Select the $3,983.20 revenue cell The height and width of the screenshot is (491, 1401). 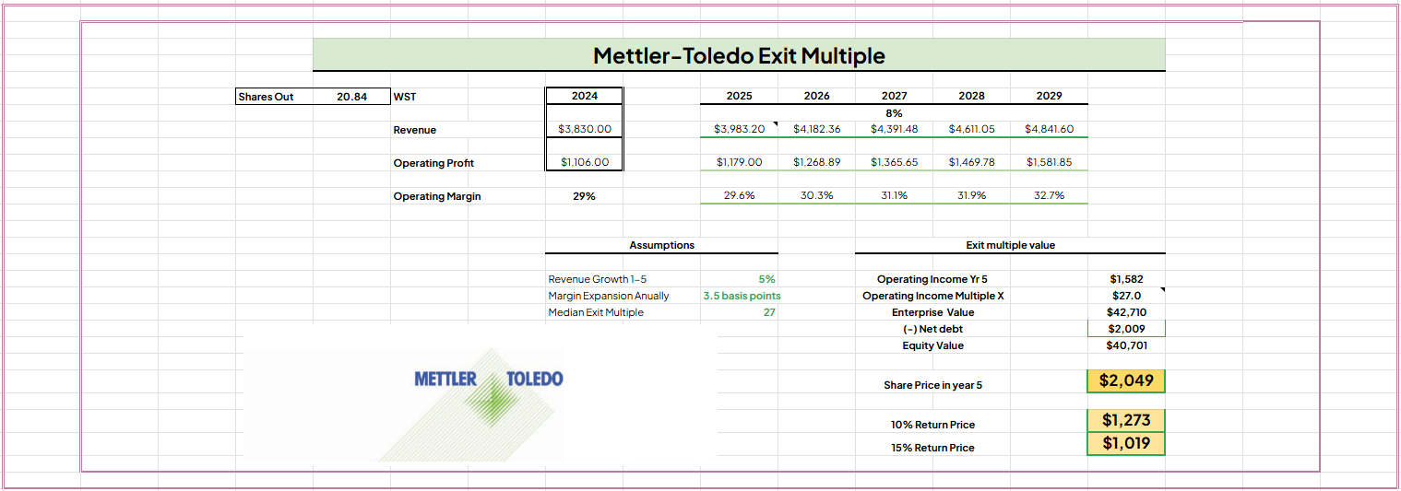739,129
